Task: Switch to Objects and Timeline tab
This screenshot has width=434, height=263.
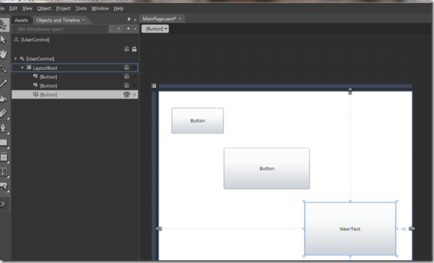Action: coord(58,20)
